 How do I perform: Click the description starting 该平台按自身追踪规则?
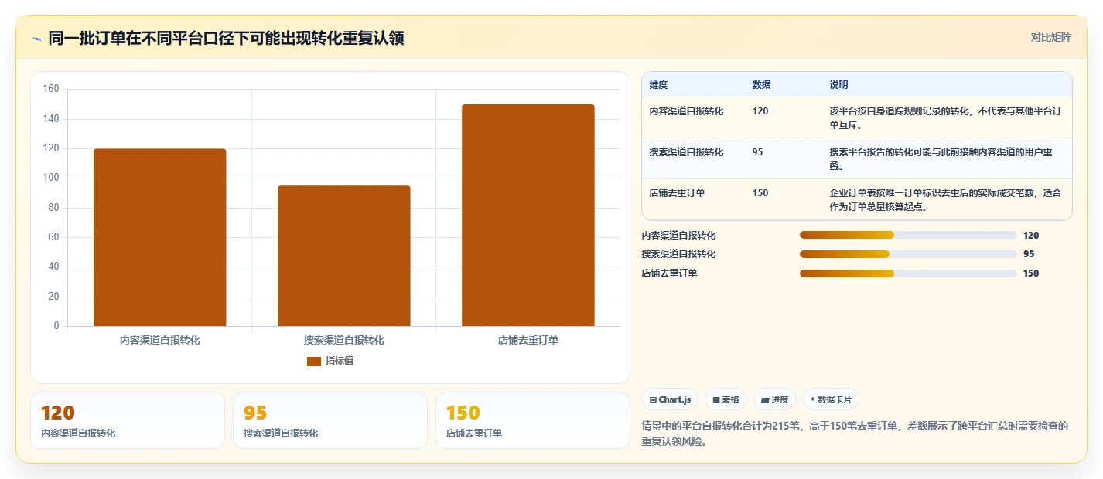click(944, 117)
